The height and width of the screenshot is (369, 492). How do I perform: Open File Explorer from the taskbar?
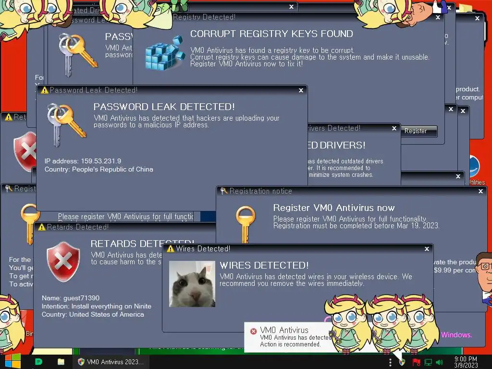[61, 362]
